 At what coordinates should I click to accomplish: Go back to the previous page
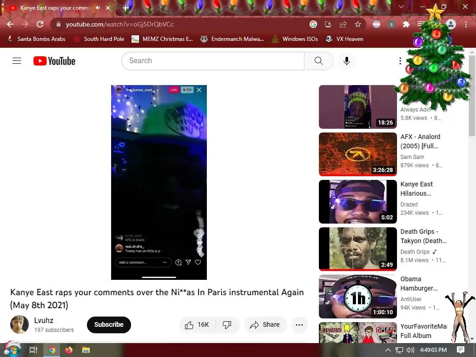pos(10,24)
